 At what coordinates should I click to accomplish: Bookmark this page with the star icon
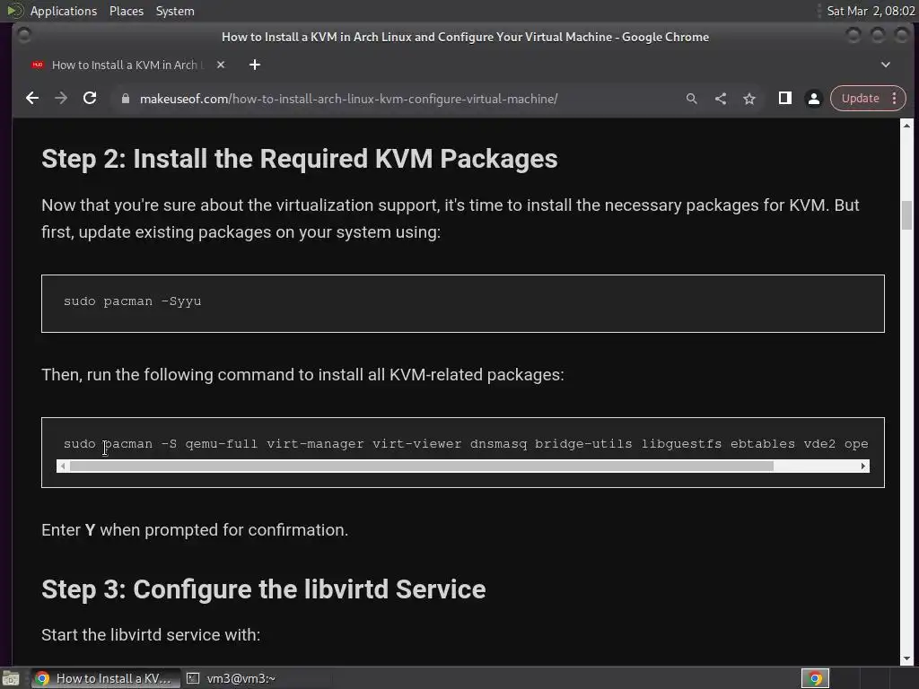point(749,99)
